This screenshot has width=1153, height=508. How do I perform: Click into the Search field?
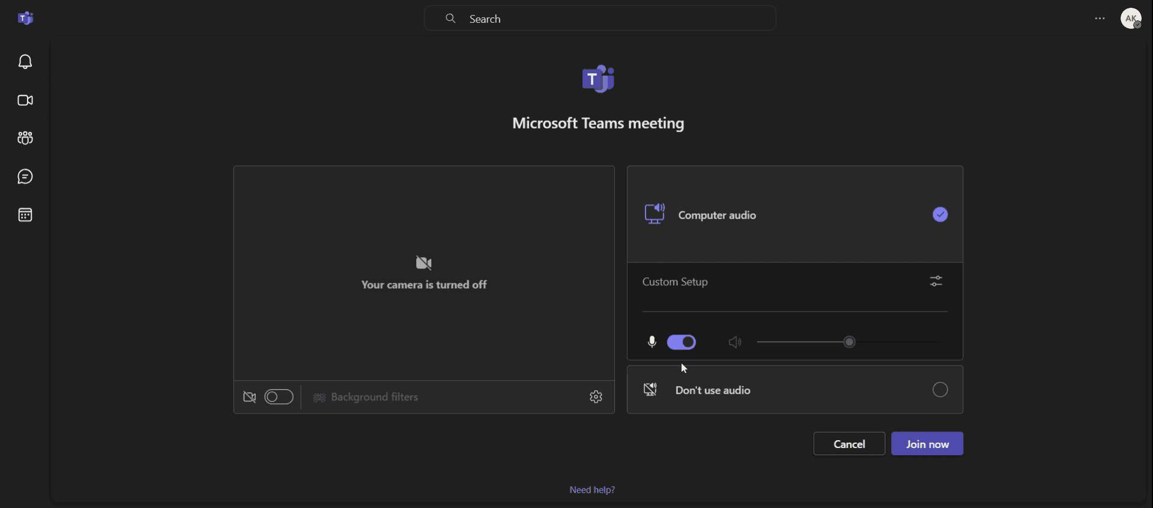coord(600,19)
